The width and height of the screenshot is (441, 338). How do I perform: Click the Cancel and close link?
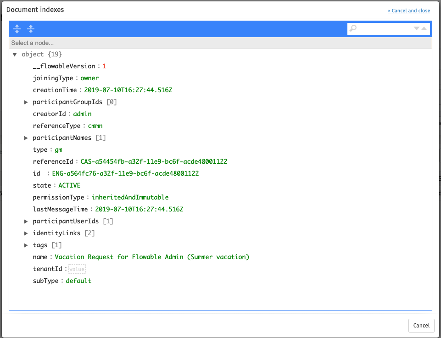409,11
